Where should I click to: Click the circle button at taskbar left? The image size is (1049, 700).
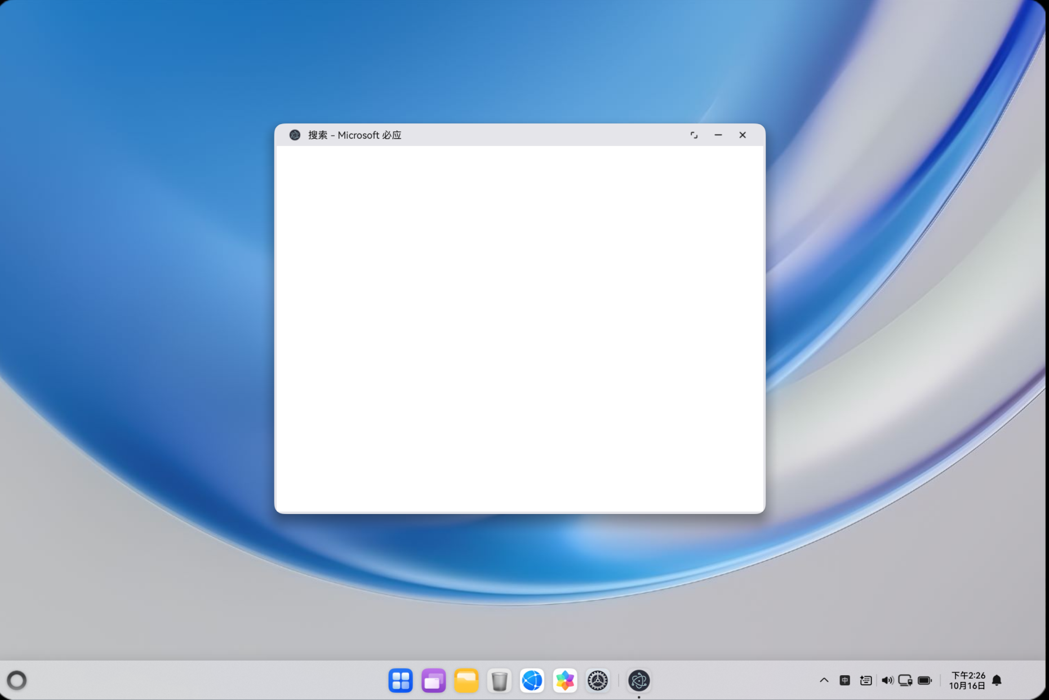tap(17, 680)
